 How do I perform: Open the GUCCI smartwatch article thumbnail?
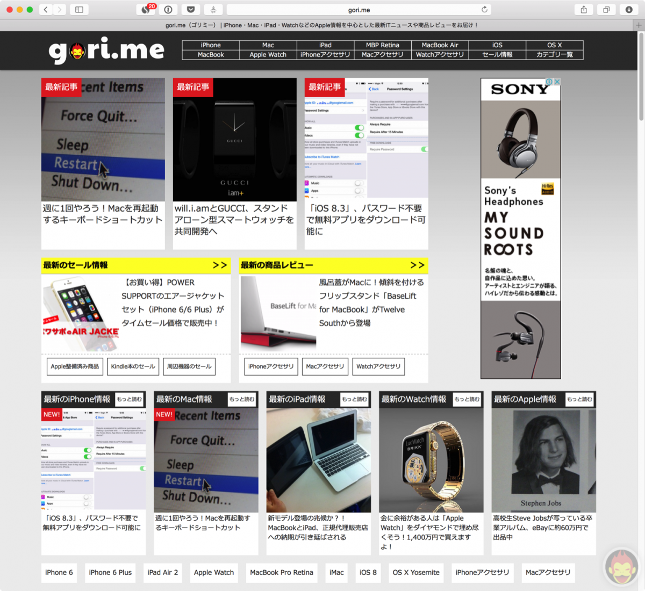tap(234, 140)
